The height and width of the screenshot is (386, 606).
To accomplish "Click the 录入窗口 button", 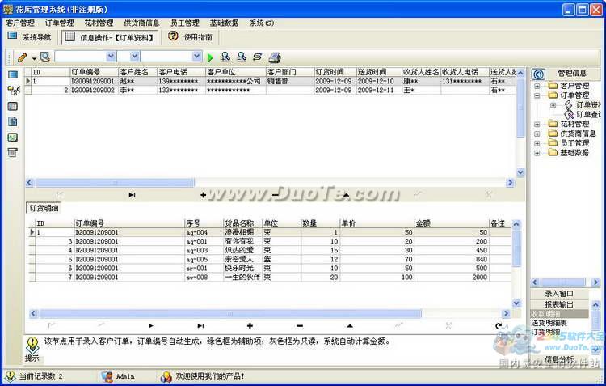I will pos(559,294).
